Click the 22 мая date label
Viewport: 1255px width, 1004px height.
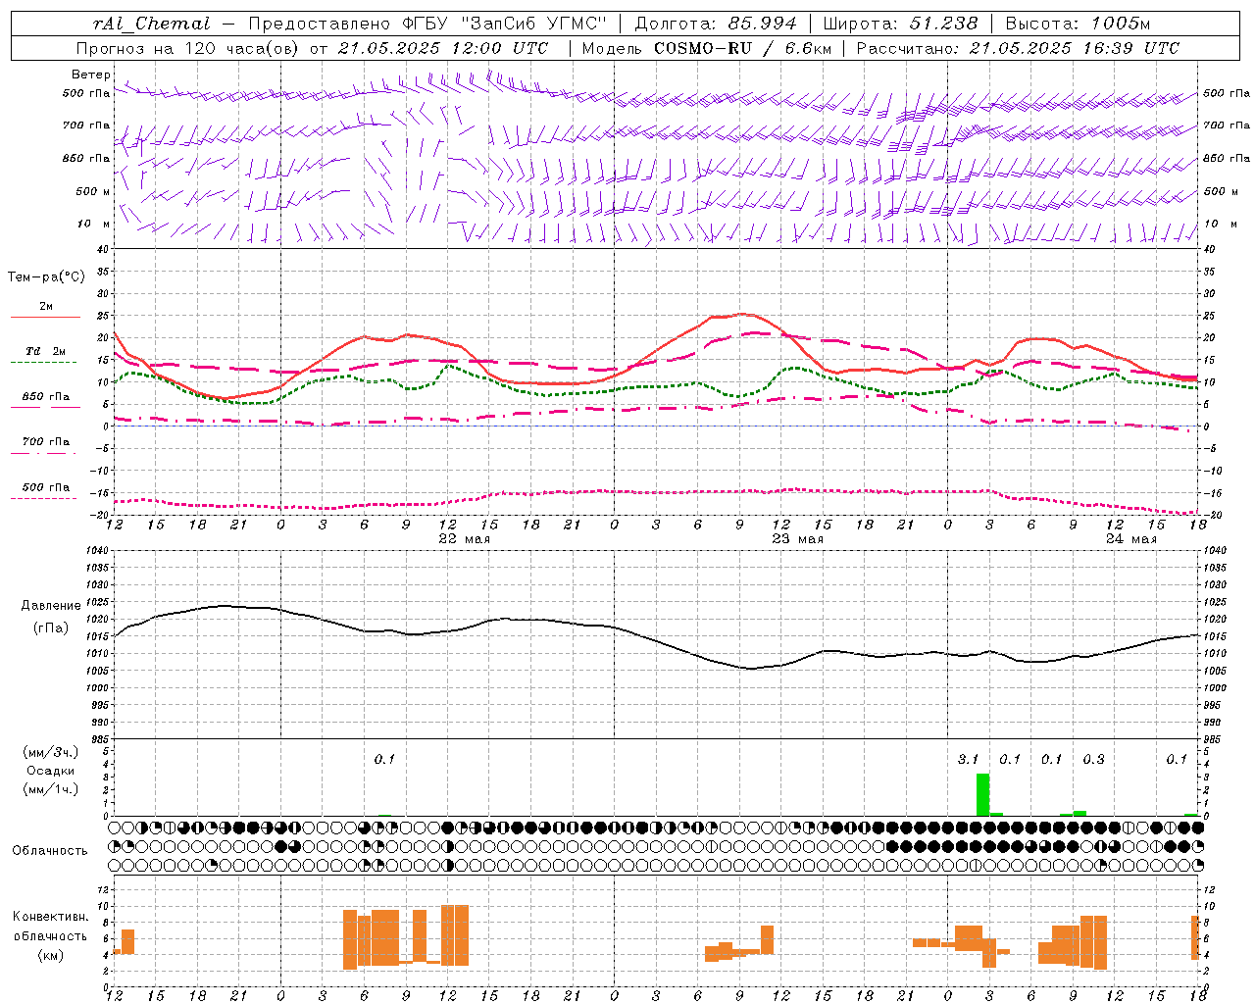click(464, 539)
